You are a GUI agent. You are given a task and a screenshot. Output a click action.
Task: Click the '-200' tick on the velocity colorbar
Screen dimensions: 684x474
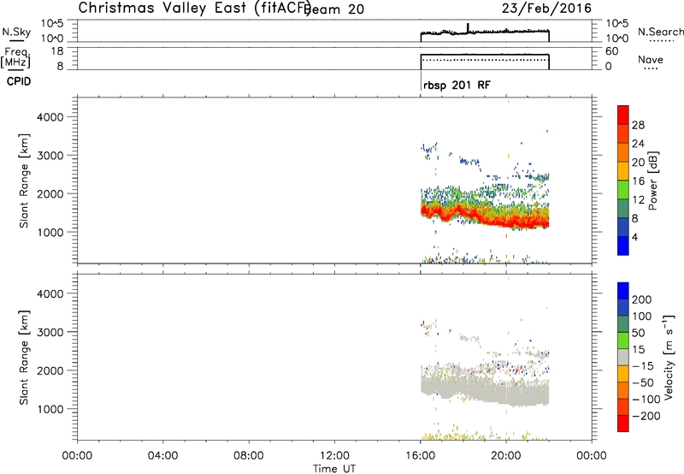(646, 416)
